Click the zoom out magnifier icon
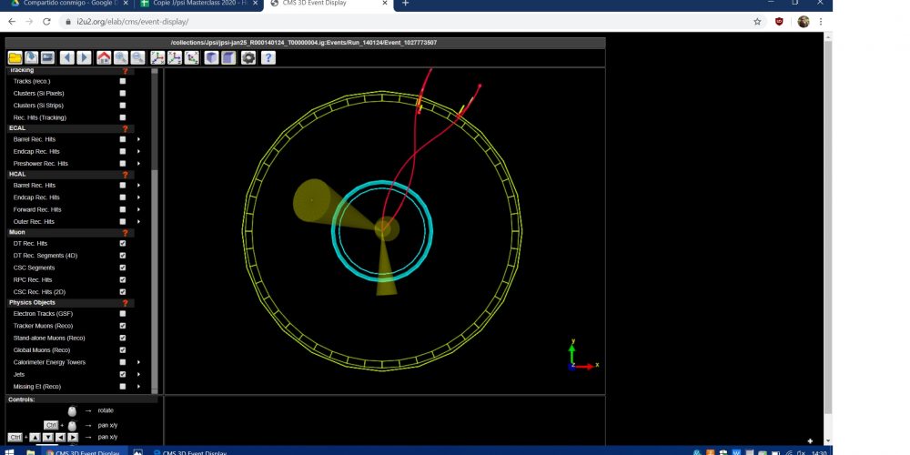This screenshot has width=910, height=455. [136, 57]
